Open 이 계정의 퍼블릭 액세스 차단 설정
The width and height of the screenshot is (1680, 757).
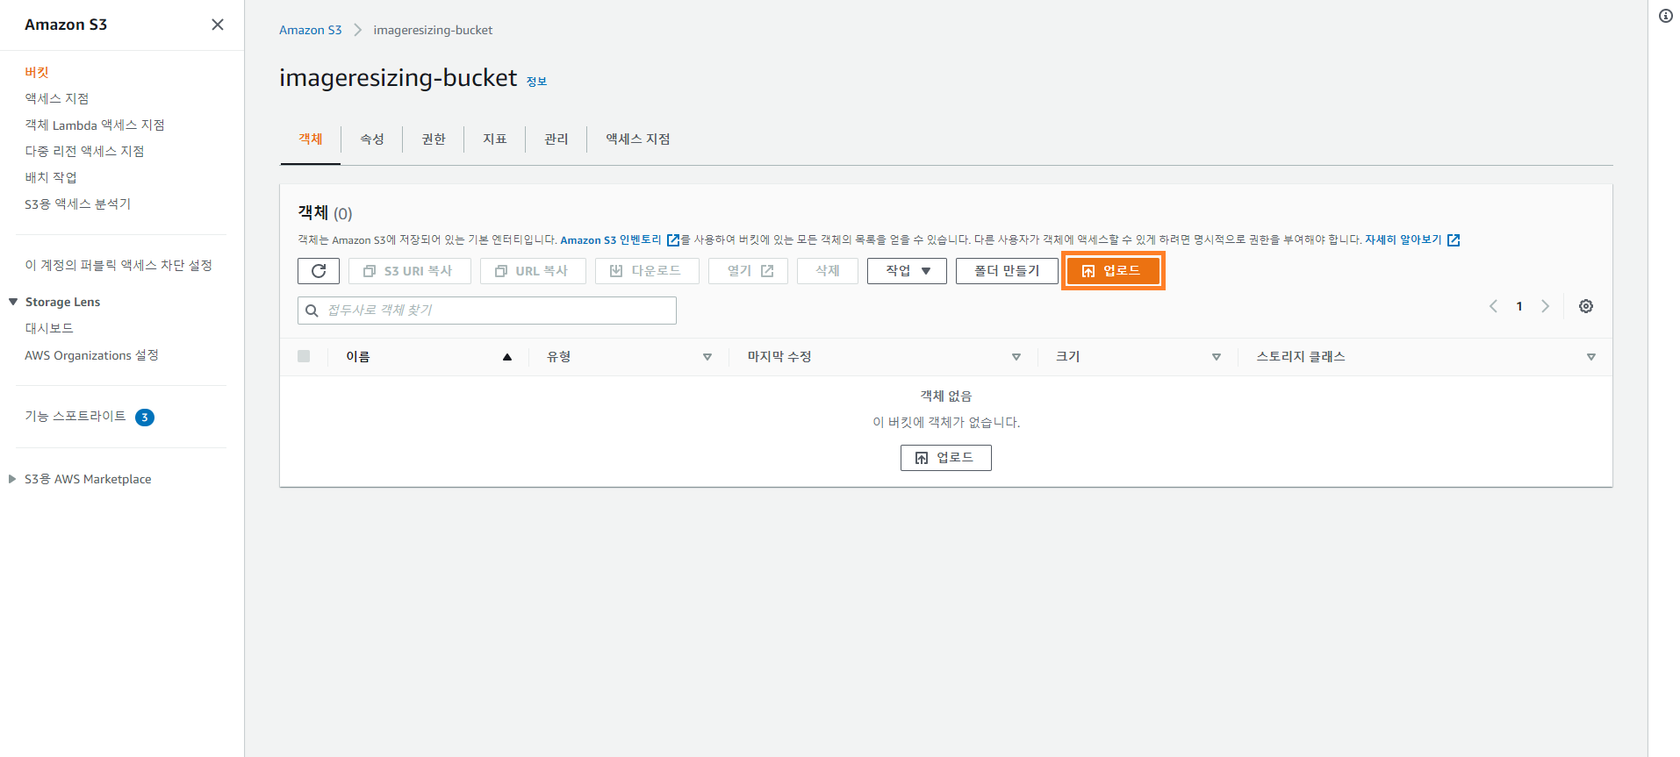[x=118, y=265]
